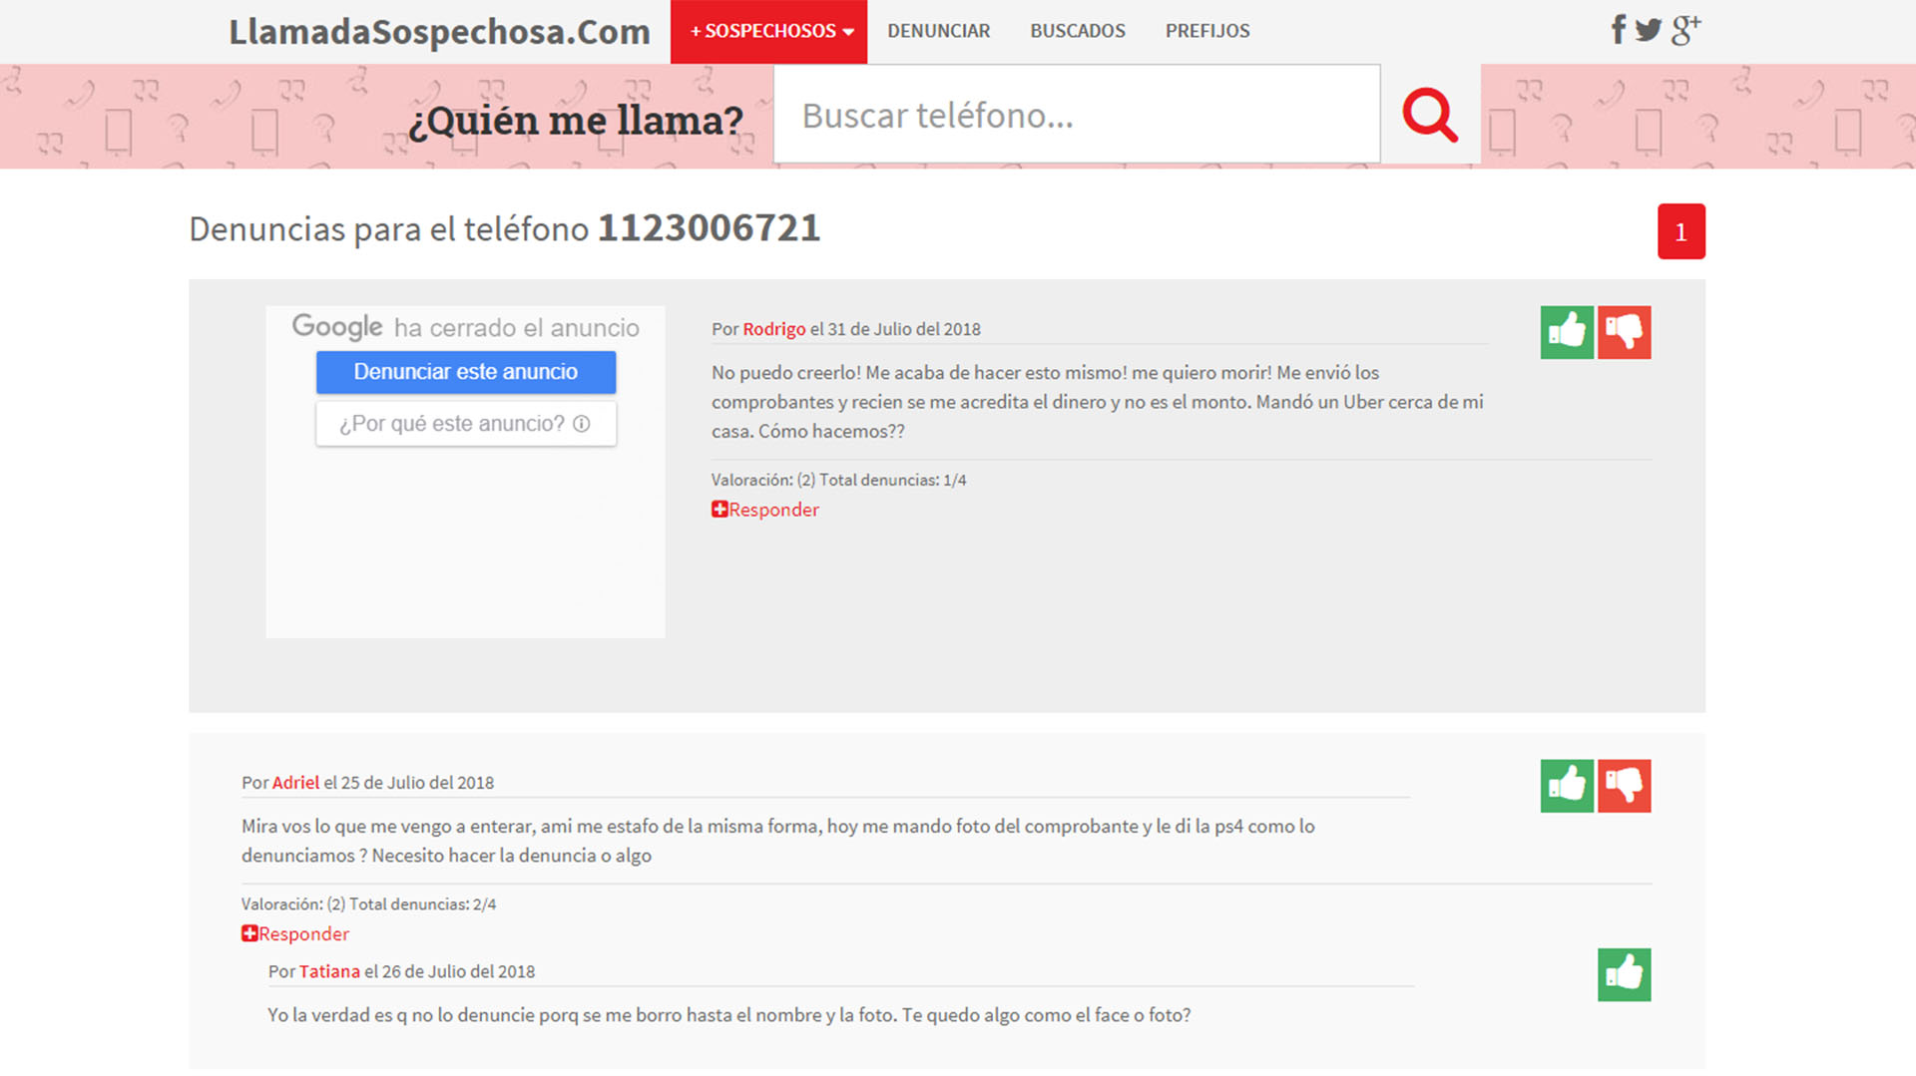Viewport: 1916px width, 1076px height.
Task: Thumbs up Tatiana's reply
Action: 1624,974
